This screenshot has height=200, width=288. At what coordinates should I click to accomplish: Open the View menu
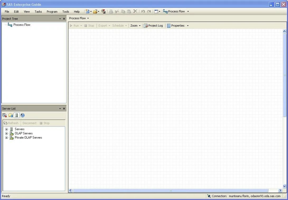pos(27,12)
